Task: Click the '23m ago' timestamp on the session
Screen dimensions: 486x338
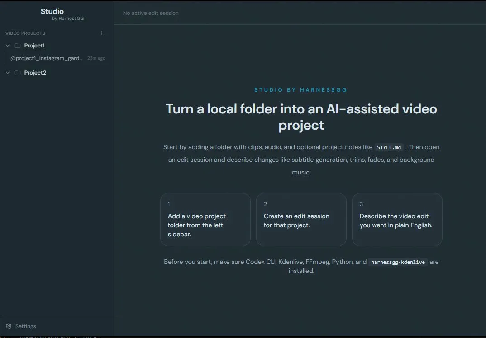Action: 96,58
